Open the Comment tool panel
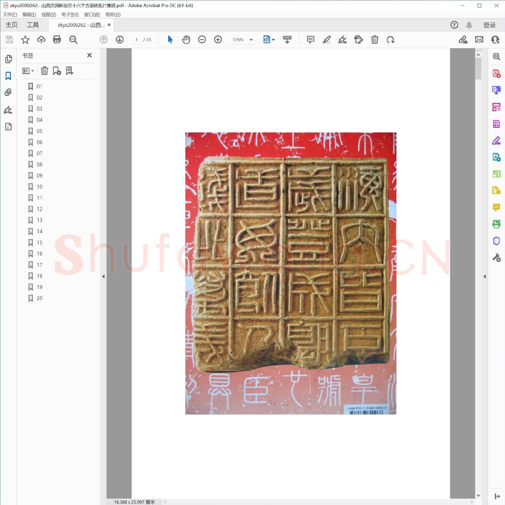 click(496, 208)
